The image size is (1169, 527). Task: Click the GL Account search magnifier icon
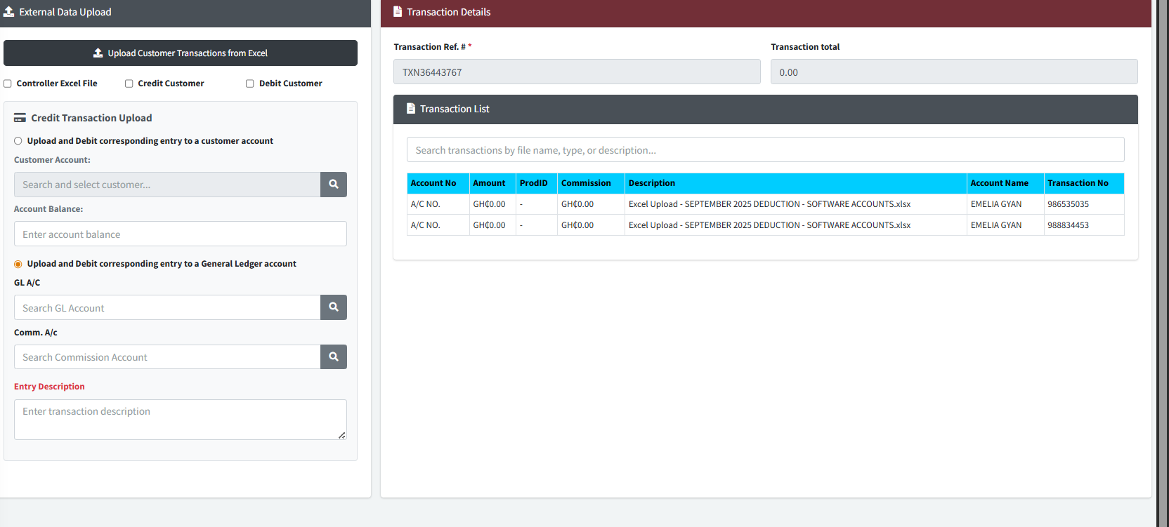click(x=334, y=307)
